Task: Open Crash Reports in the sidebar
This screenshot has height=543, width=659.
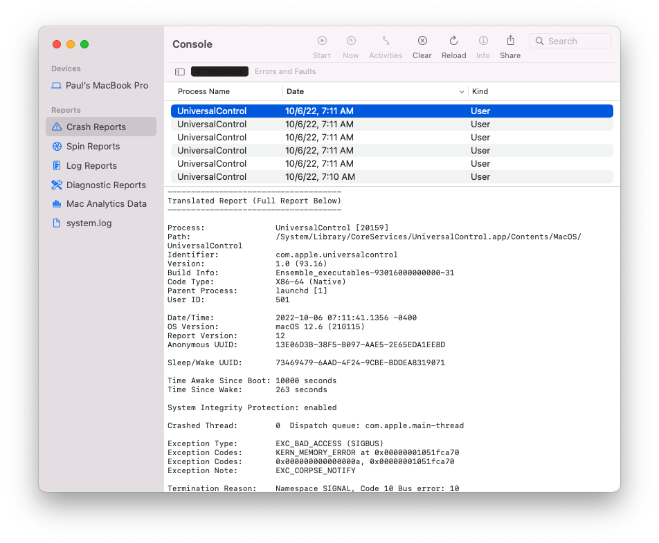Action: point(101,127)
